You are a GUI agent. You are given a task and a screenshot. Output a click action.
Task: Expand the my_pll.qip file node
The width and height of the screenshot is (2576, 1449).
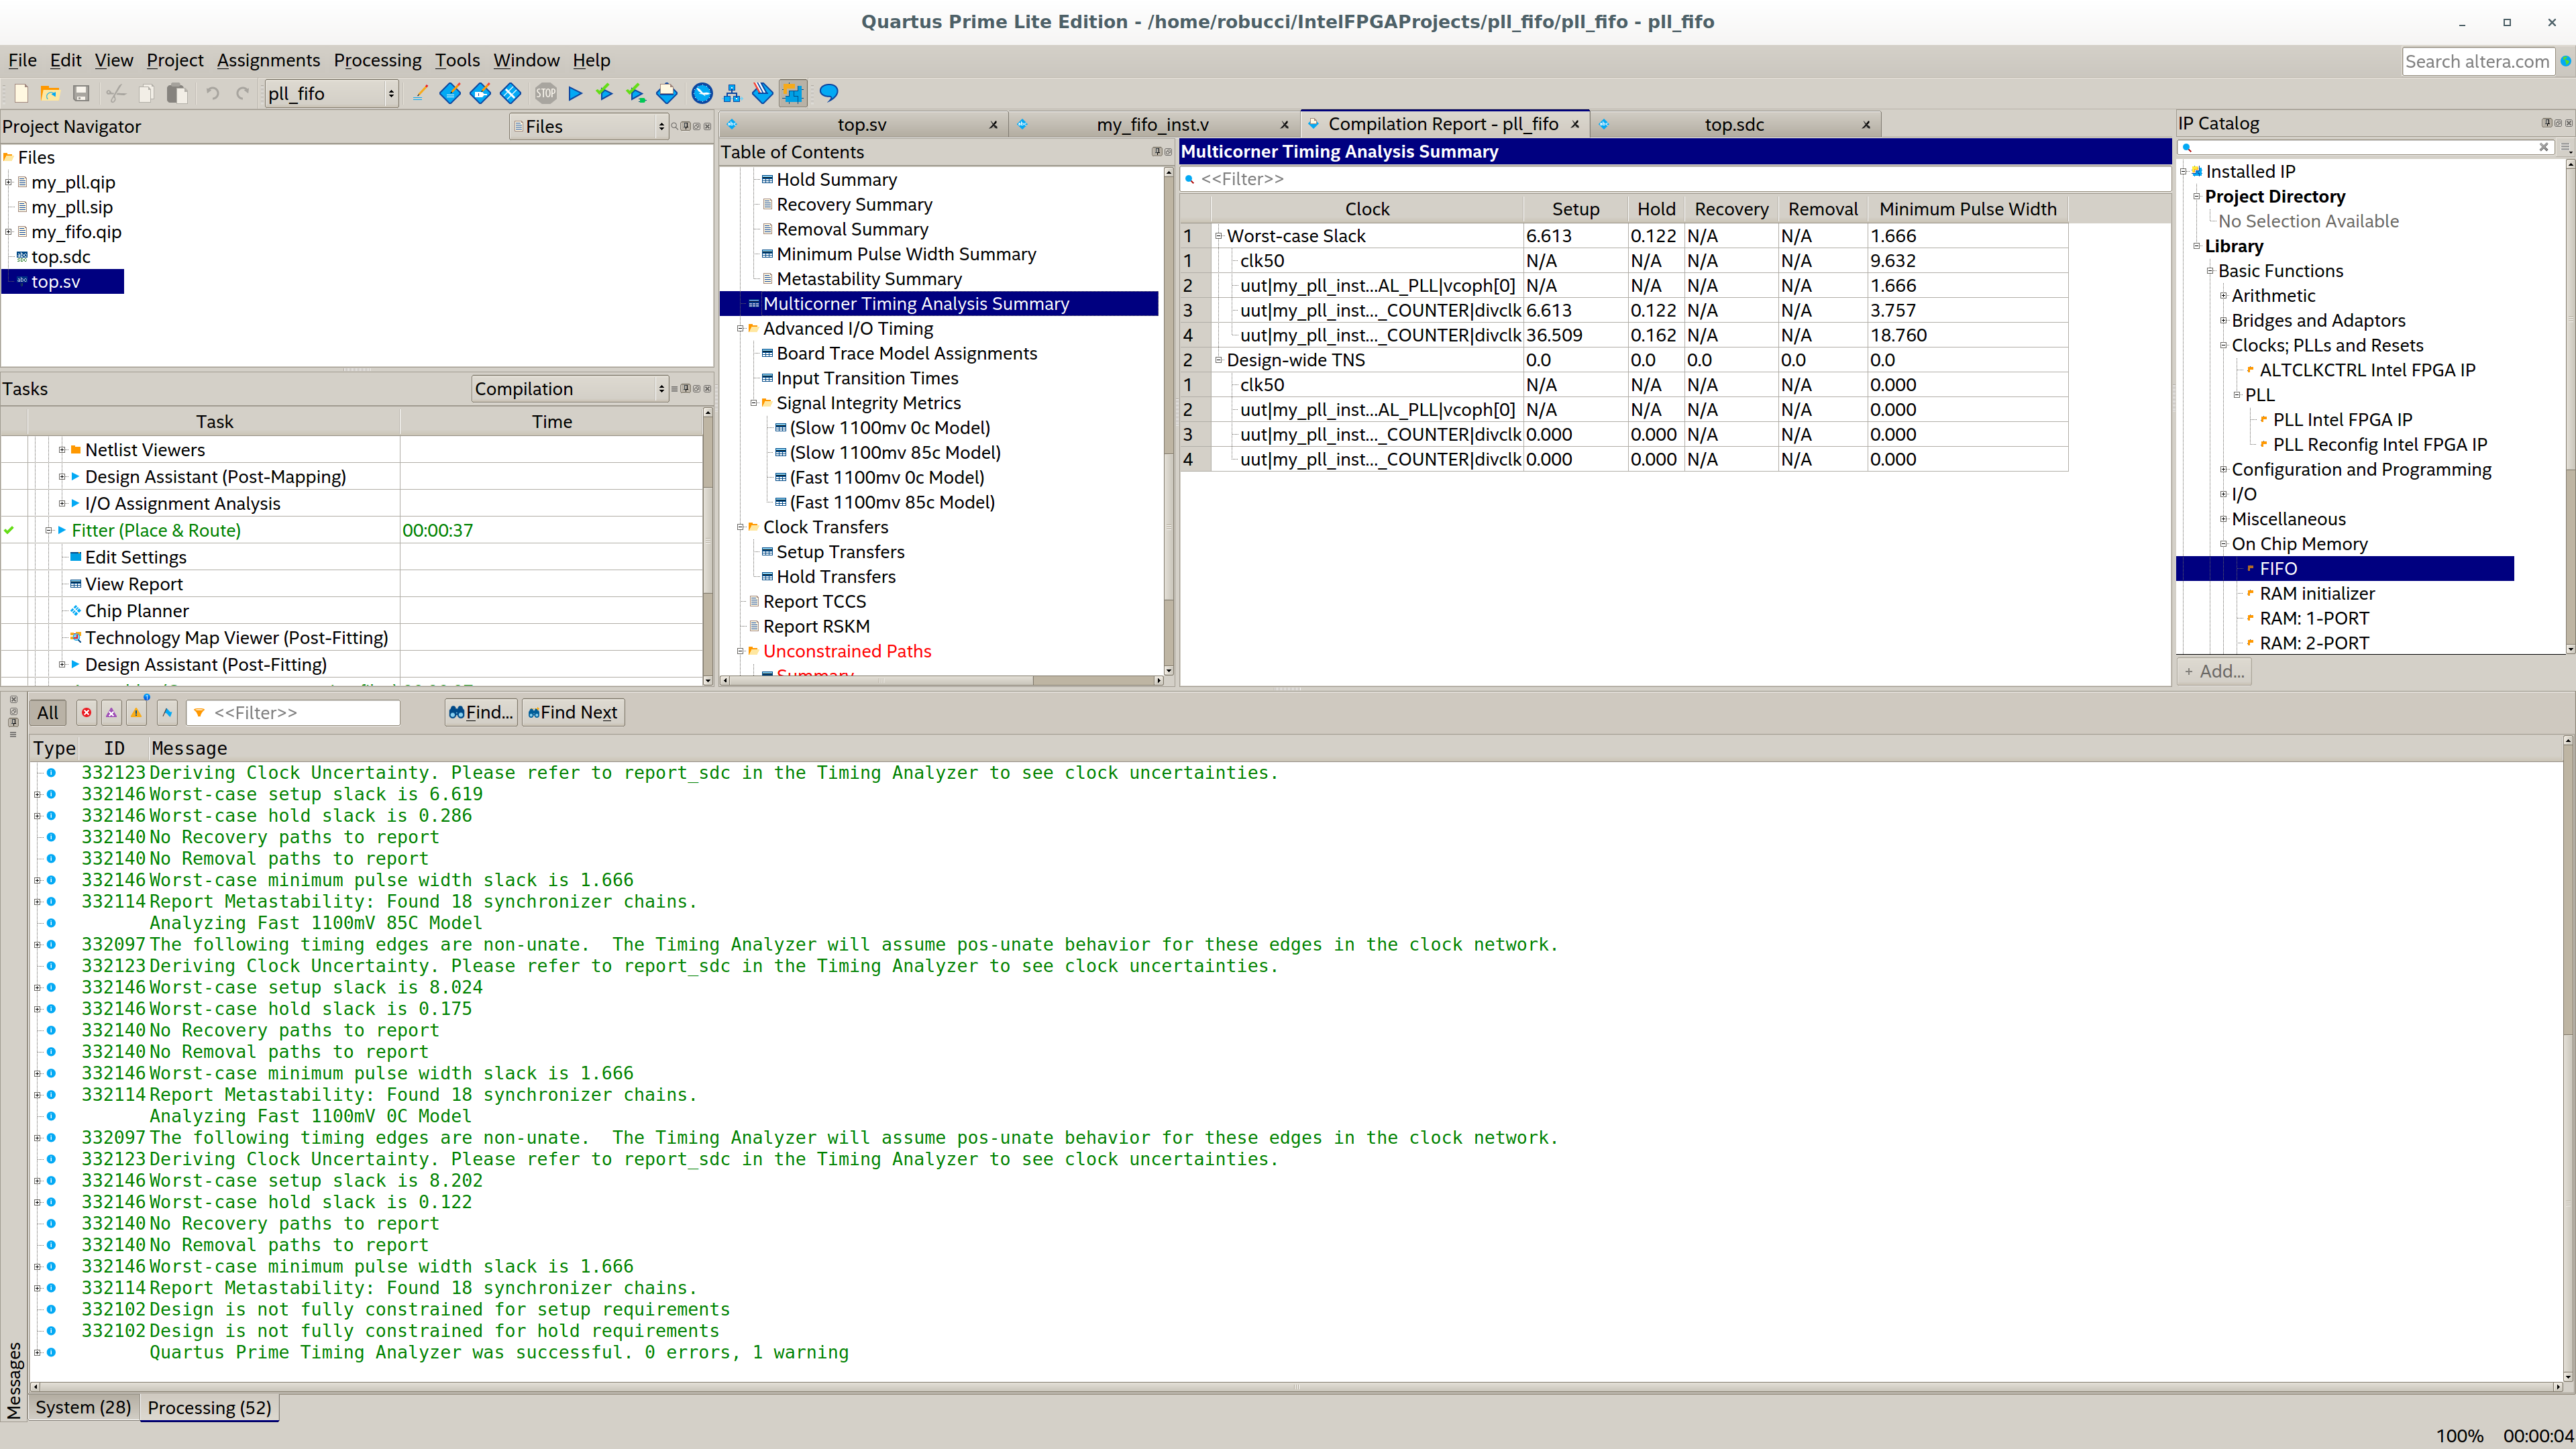[x=8, y=182]
